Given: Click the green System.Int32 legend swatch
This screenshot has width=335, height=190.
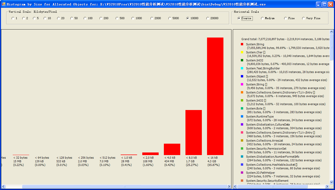Looking at the screenshot, I should pyautogui.click(x=242, y=60).
